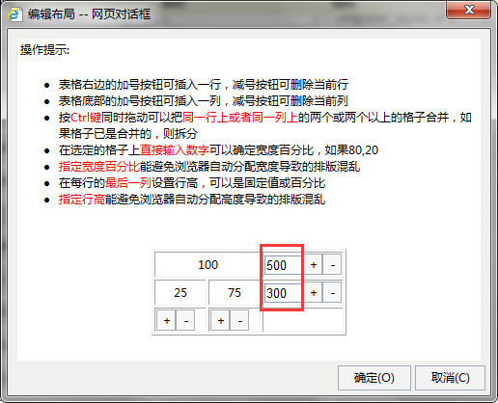Click the empty bottom-right table cell
The image size is (498, 403).
point(303,320)
